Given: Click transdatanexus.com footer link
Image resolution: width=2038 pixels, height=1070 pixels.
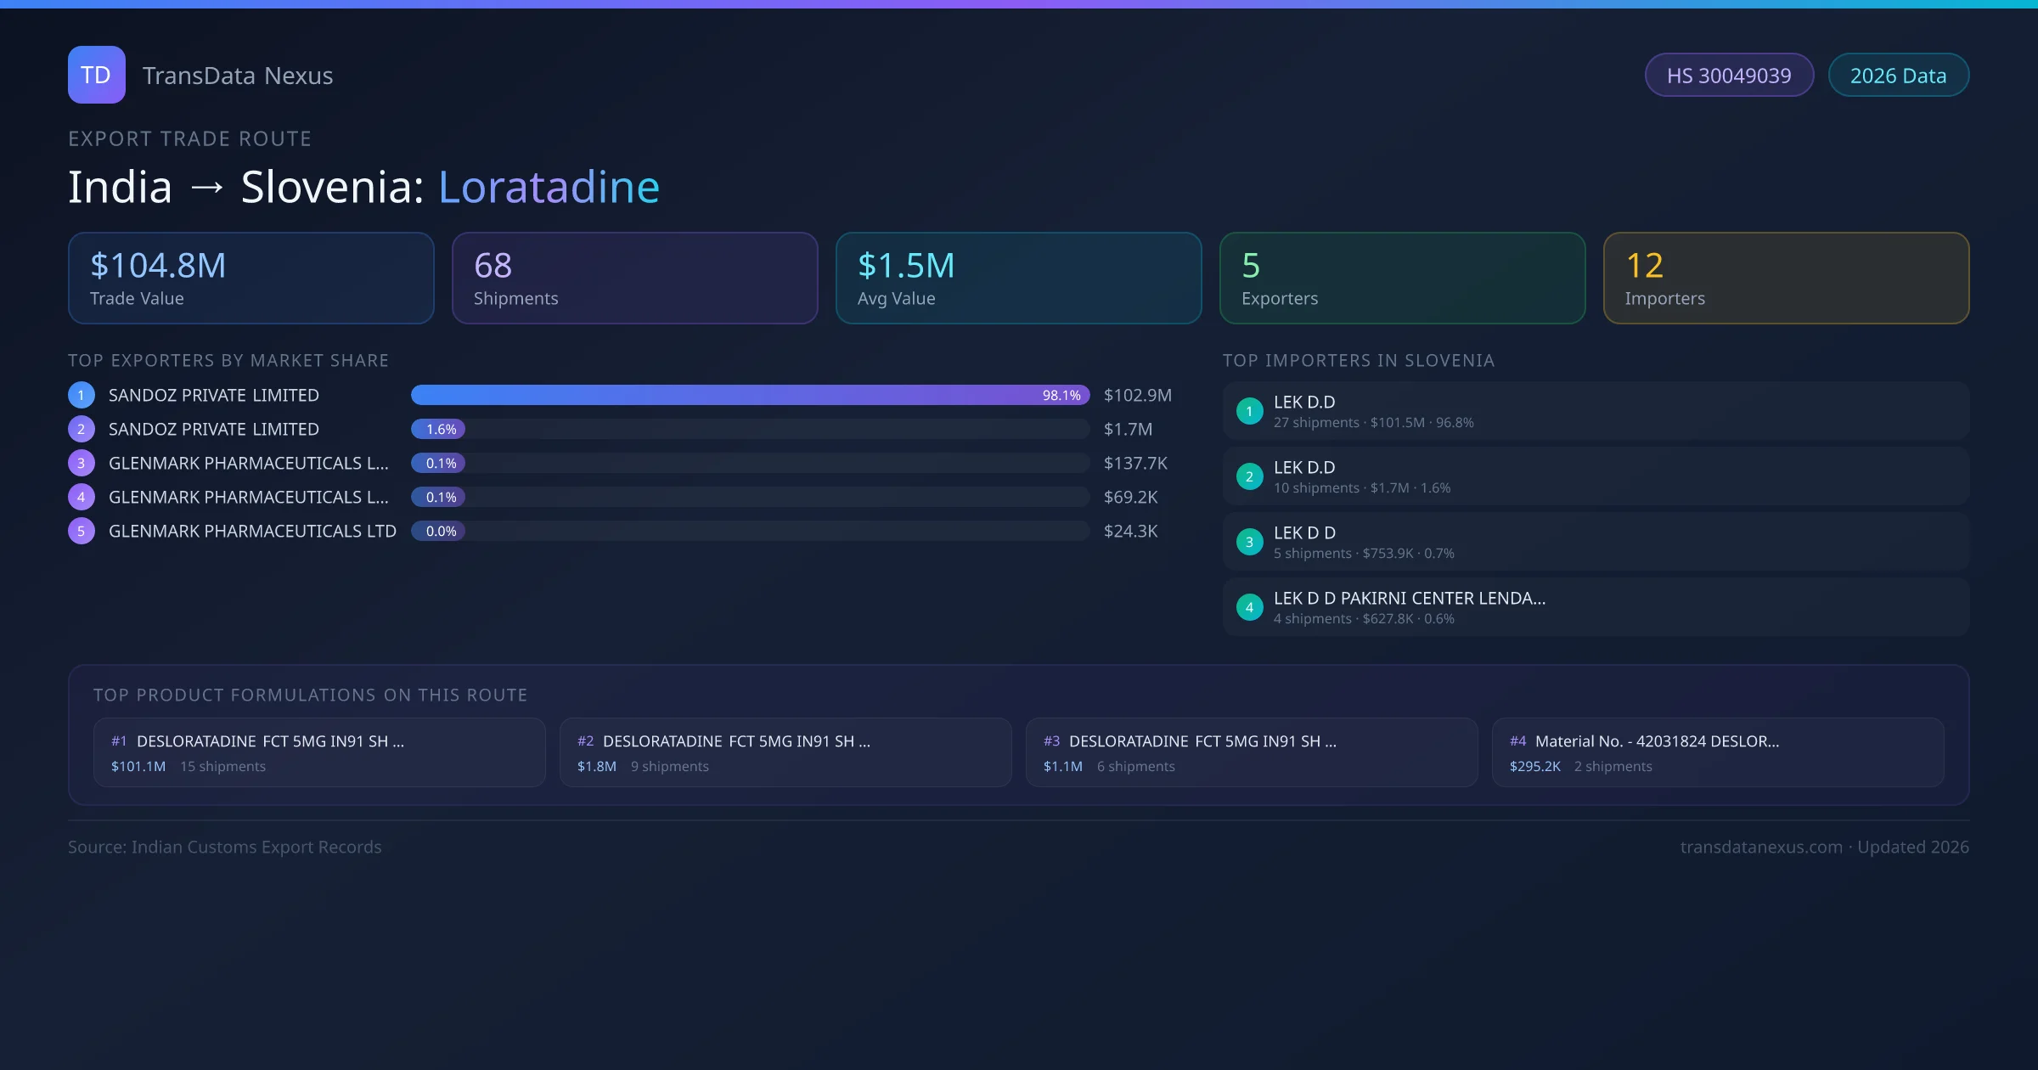Looking at the screenshot, I should coord(1760,847).
